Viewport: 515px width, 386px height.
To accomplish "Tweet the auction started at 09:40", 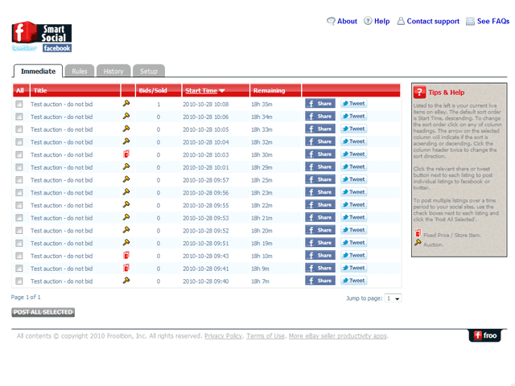I will coord(353,281).
